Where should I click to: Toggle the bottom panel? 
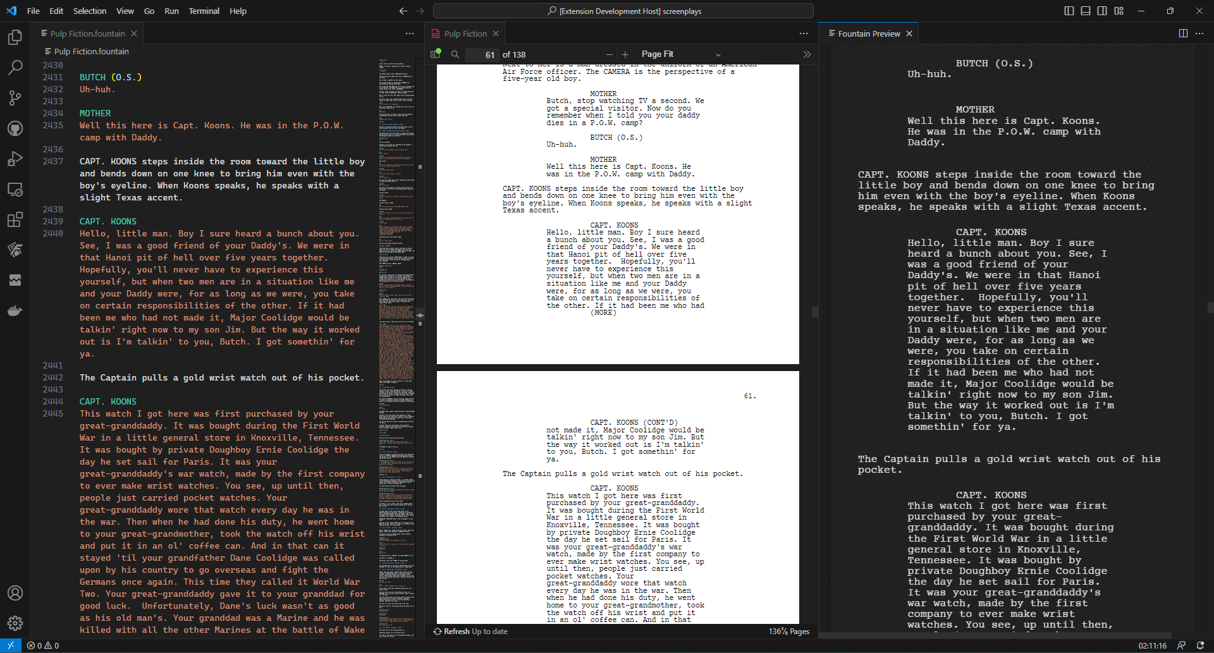1086,11
